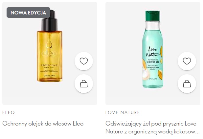
Task: Click the black pump cap of Eleo bottle
Action: coord(50,22)
